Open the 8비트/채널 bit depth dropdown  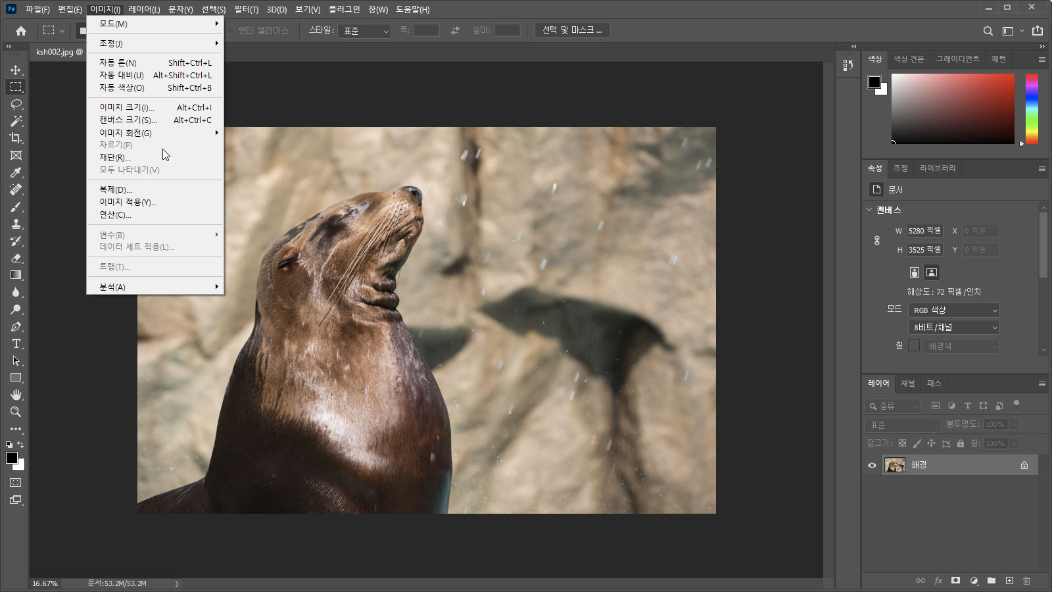coord(954,328)
